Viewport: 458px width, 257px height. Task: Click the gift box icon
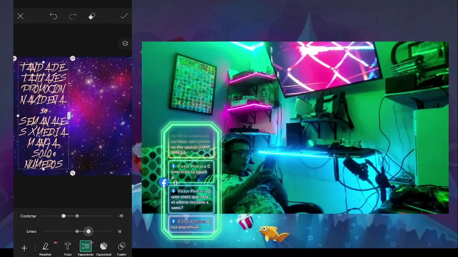click(x=245, y=222)
